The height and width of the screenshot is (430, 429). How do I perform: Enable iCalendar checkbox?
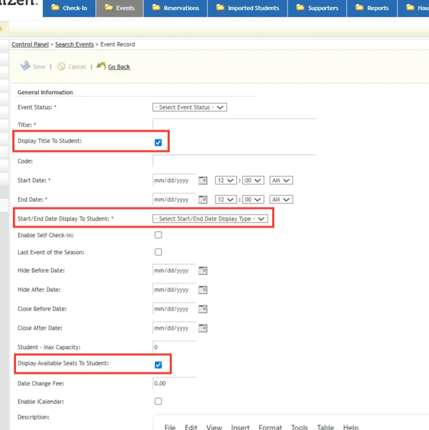[158, 401]
